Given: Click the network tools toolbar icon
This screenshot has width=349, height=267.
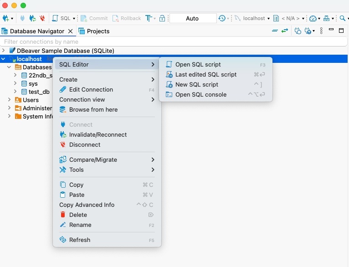Looking at the screenshot, I should tap(327, 18).
